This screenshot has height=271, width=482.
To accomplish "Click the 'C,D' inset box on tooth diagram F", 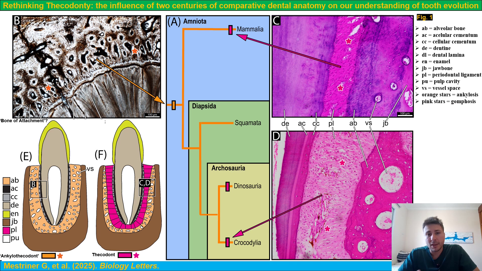I will coord(147,187).
